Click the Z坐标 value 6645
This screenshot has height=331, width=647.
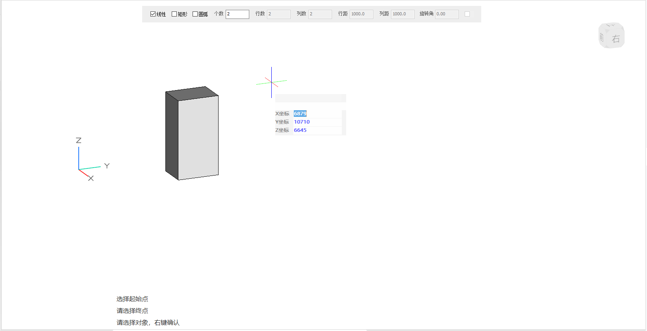tap(300, 130)
